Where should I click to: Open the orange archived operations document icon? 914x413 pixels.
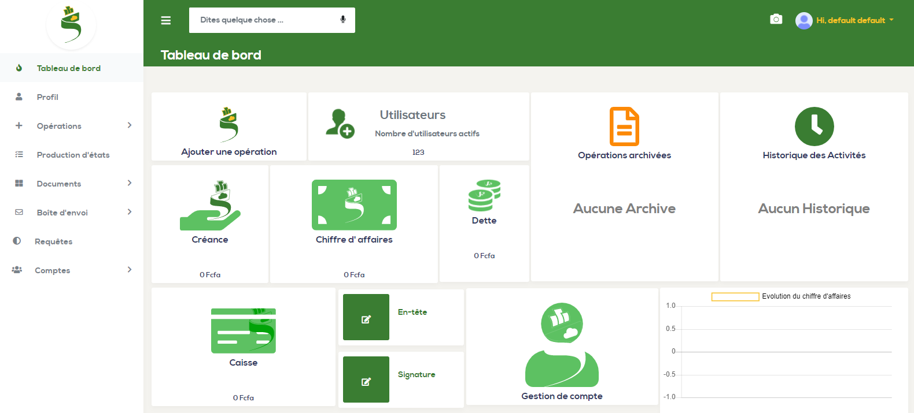coord(624,126)
